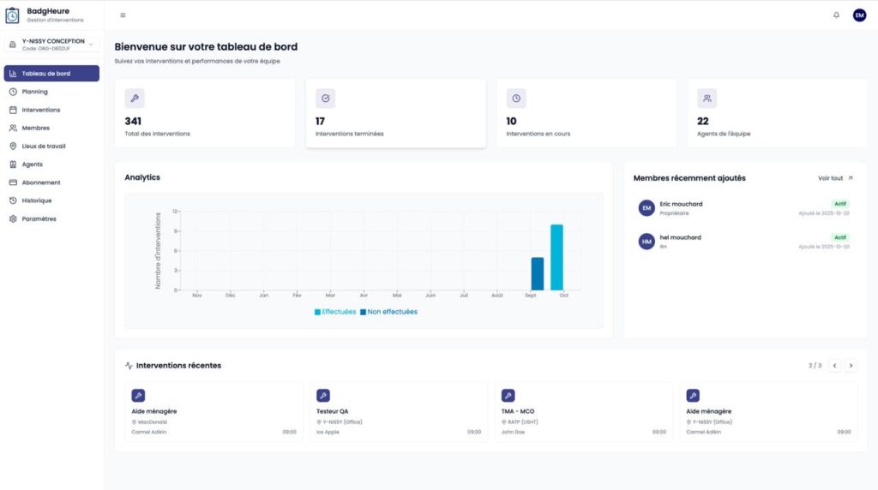Image resolution: width=878 pixels, height=490 pixels.
Task: Toggle the Effectuées legend color swatch
Action: 317,312
